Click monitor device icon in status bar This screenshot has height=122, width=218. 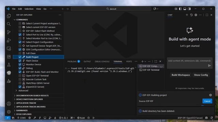(x=45, y=118)
